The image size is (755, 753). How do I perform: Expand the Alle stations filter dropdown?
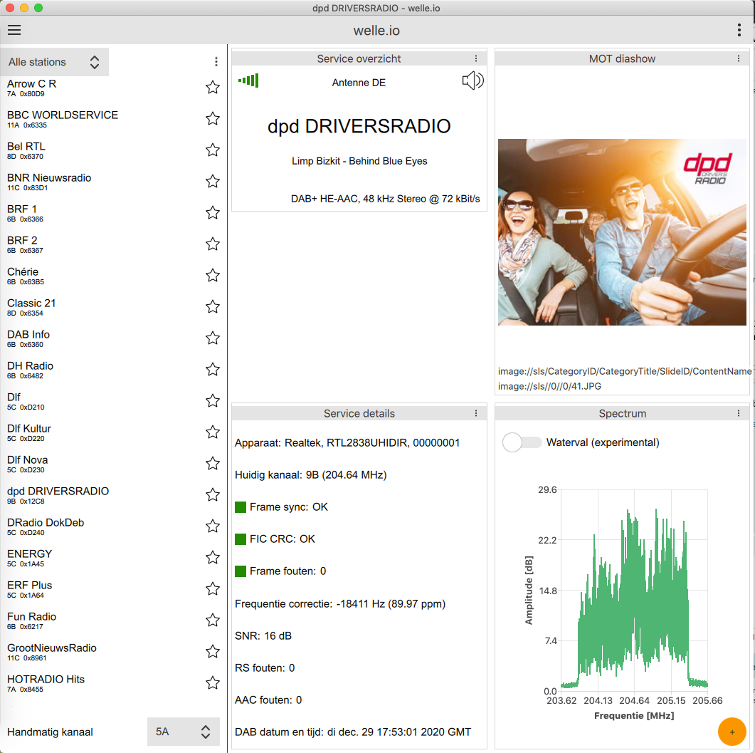(54, 62)
